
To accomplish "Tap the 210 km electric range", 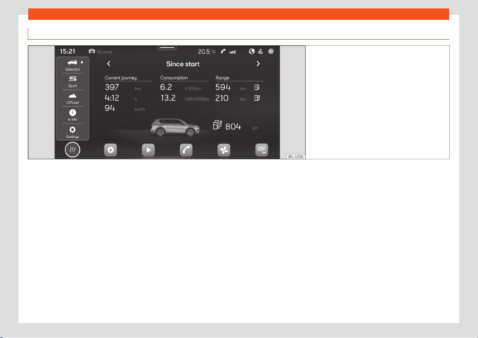I will click(x=231, y=98).
